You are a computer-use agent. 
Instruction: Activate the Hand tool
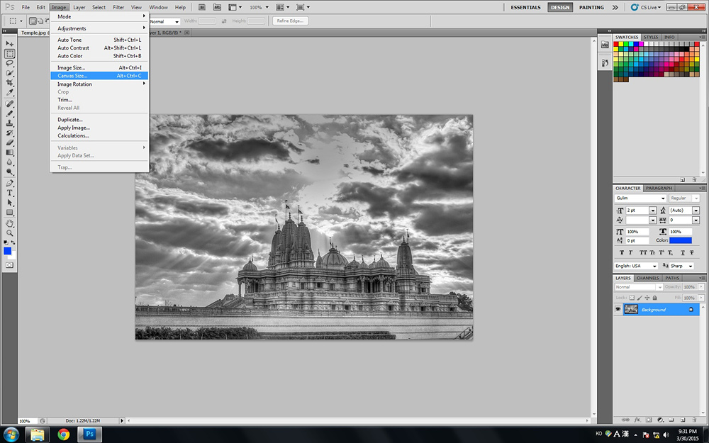[10, 223]
